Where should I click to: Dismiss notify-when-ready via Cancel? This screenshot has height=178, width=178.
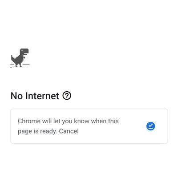click(69, 131)
